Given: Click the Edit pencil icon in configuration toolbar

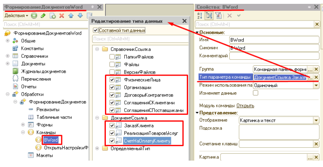Looking at the screenshot, I should tap(43, 16).
